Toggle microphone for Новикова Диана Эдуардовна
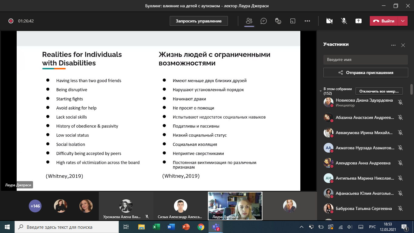414x233 pixels. pyautogui.click(x=400, y=103)
